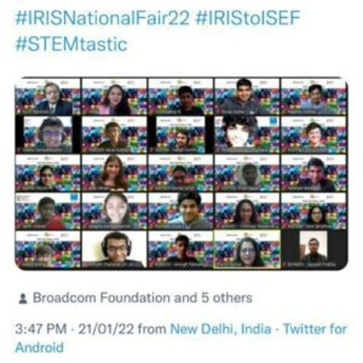This screenshot has height=363, width=363.
Task: Follow the #STEMtastic hashtag link
Action: [x=71, y=44]
